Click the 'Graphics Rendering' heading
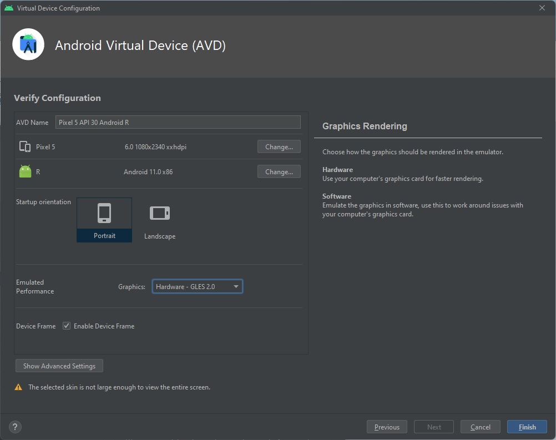 click(x=365, y=126)
